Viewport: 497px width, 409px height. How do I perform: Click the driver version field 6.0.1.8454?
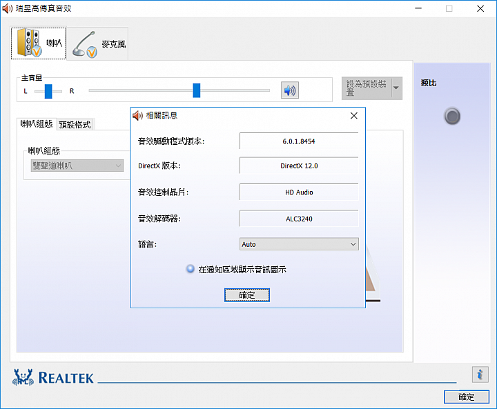(x=299, y=141)
